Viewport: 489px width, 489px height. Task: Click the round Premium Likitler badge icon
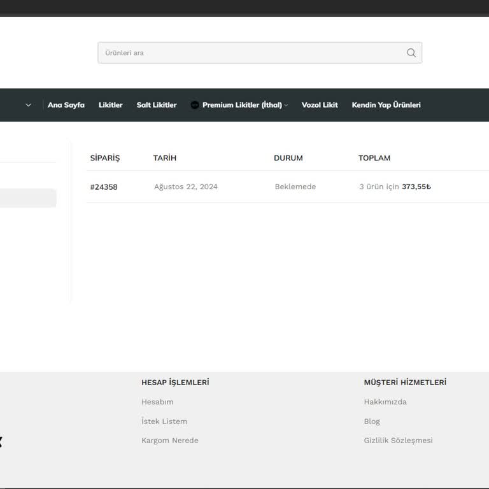pos(195,105)
